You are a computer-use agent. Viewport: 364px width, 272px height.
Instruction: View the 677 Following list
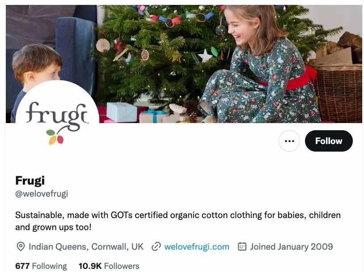point(41,266)
